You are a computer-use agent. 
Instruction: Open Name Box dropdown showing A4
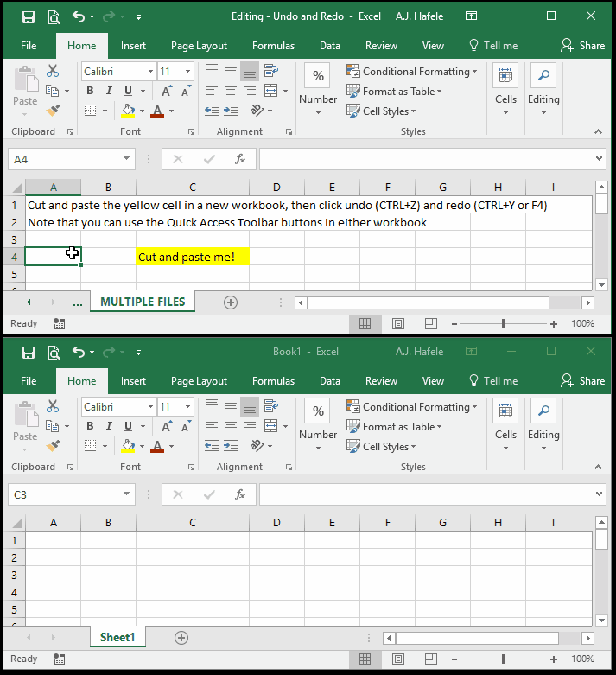(126, 158)
